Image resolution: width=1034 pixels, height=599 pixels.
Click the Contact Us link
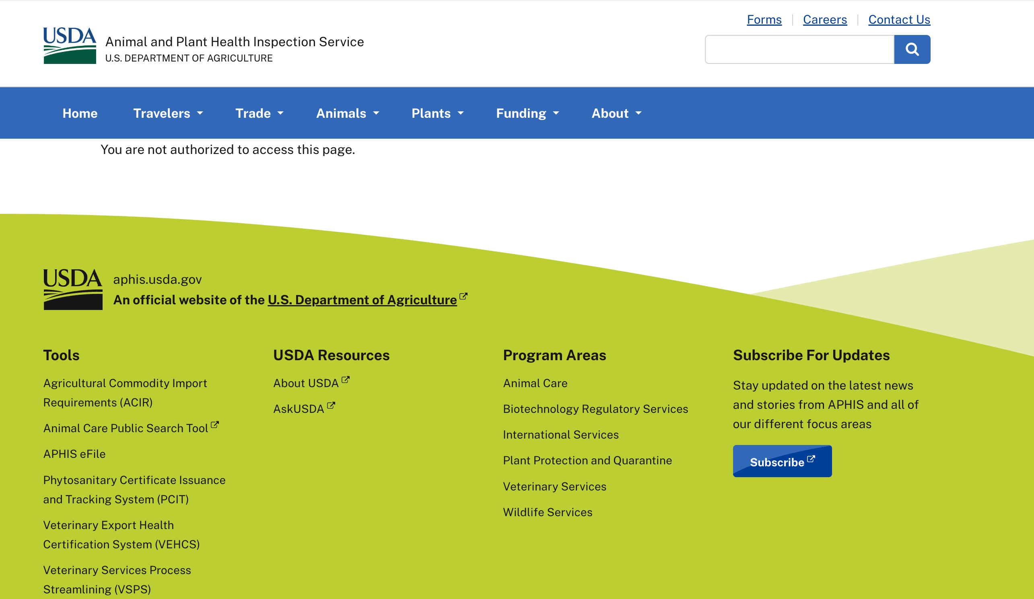[899, 19]
